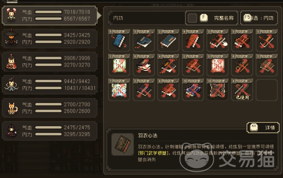
Task: Choose the level 6 内功武学 item
Action: point(242,65)
